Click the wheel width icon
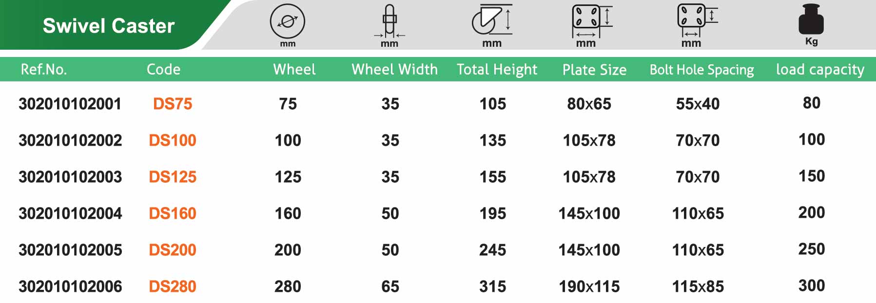Screen dimensions: 876x303 [x=389, y=20]
